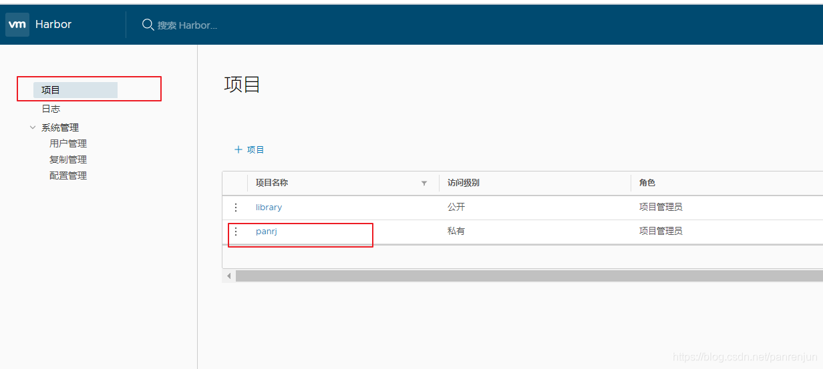Sort by 项目名称 column header

coord(272,183)
